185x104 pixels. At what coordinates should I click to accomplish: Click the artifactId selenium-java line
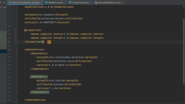[64, 61]
